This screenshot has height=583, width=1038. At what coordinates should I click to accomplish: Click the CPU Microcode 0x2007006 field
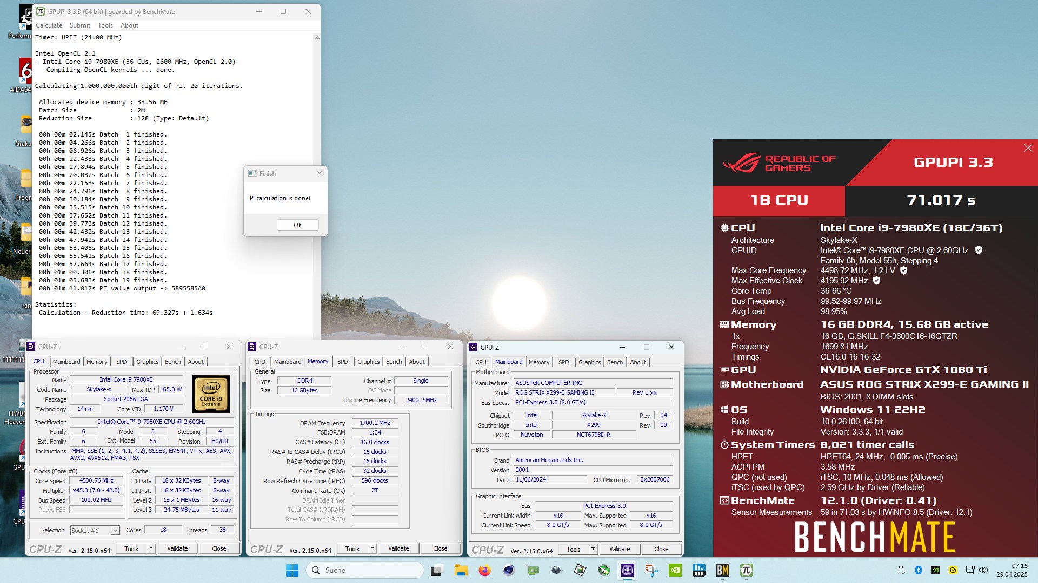[x=655, y=479]
